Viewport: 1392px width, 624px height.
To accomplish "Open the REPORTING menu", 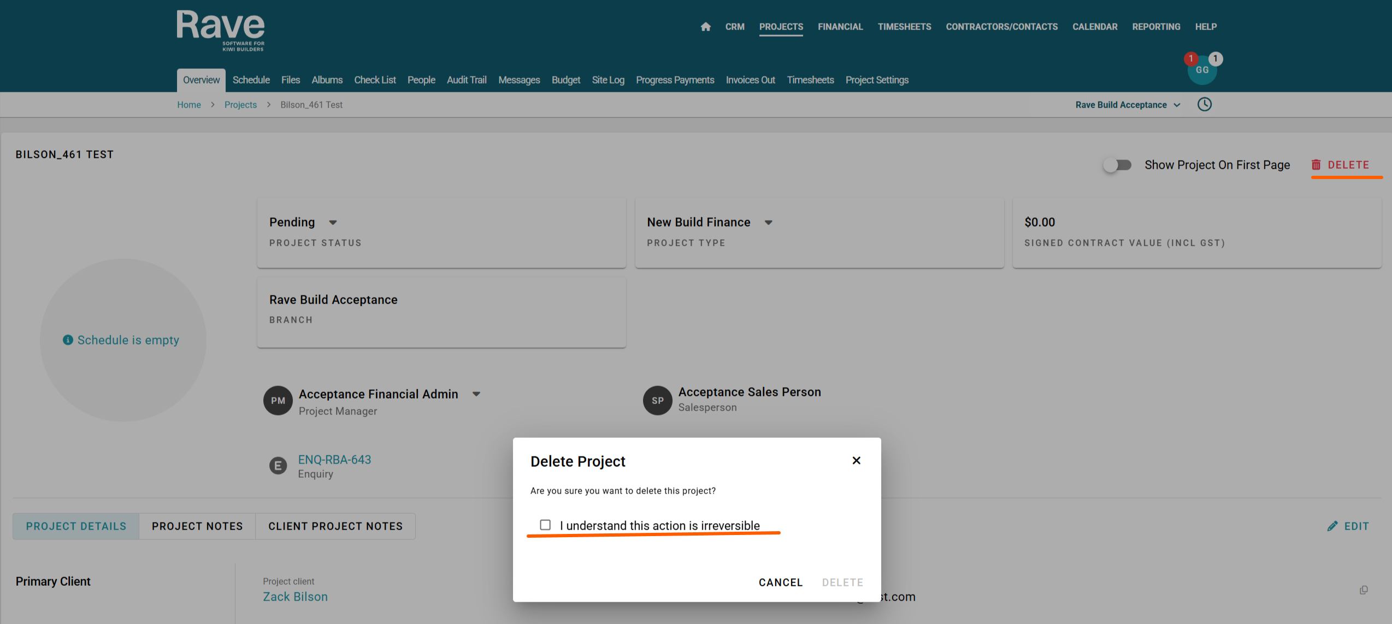I will pyautogui.click(x=1156, y=27).
